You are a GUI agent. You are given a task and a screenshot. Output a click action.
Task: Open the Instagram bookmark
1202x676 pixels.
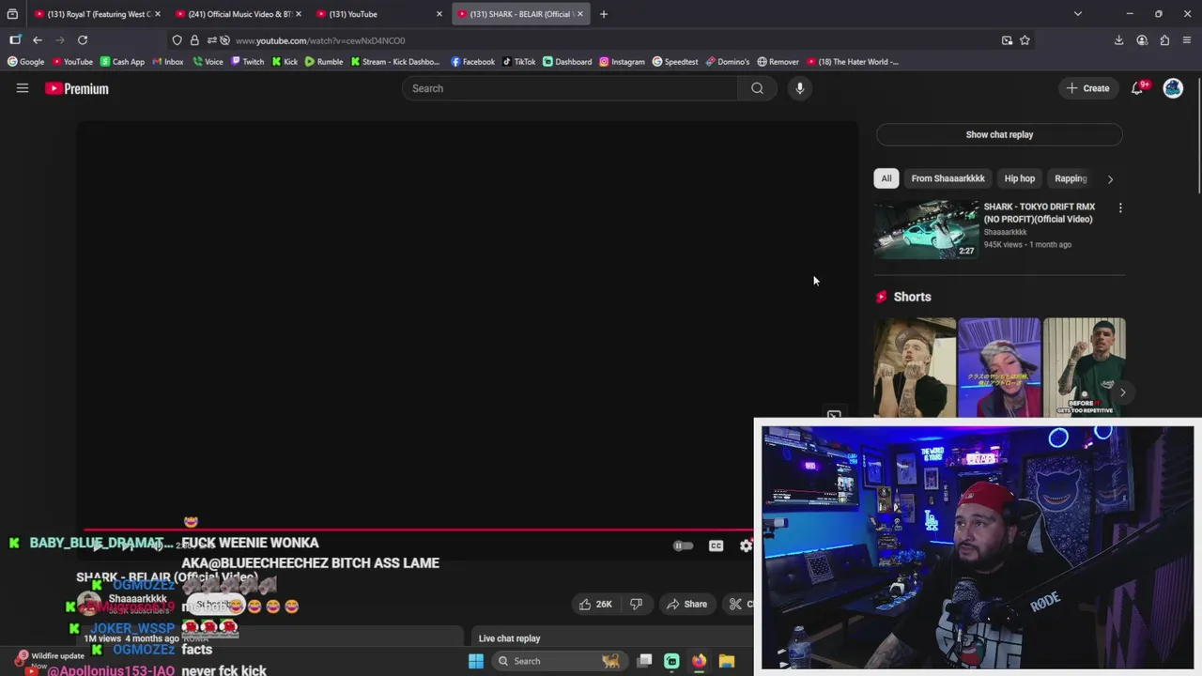tap(622, 62)
